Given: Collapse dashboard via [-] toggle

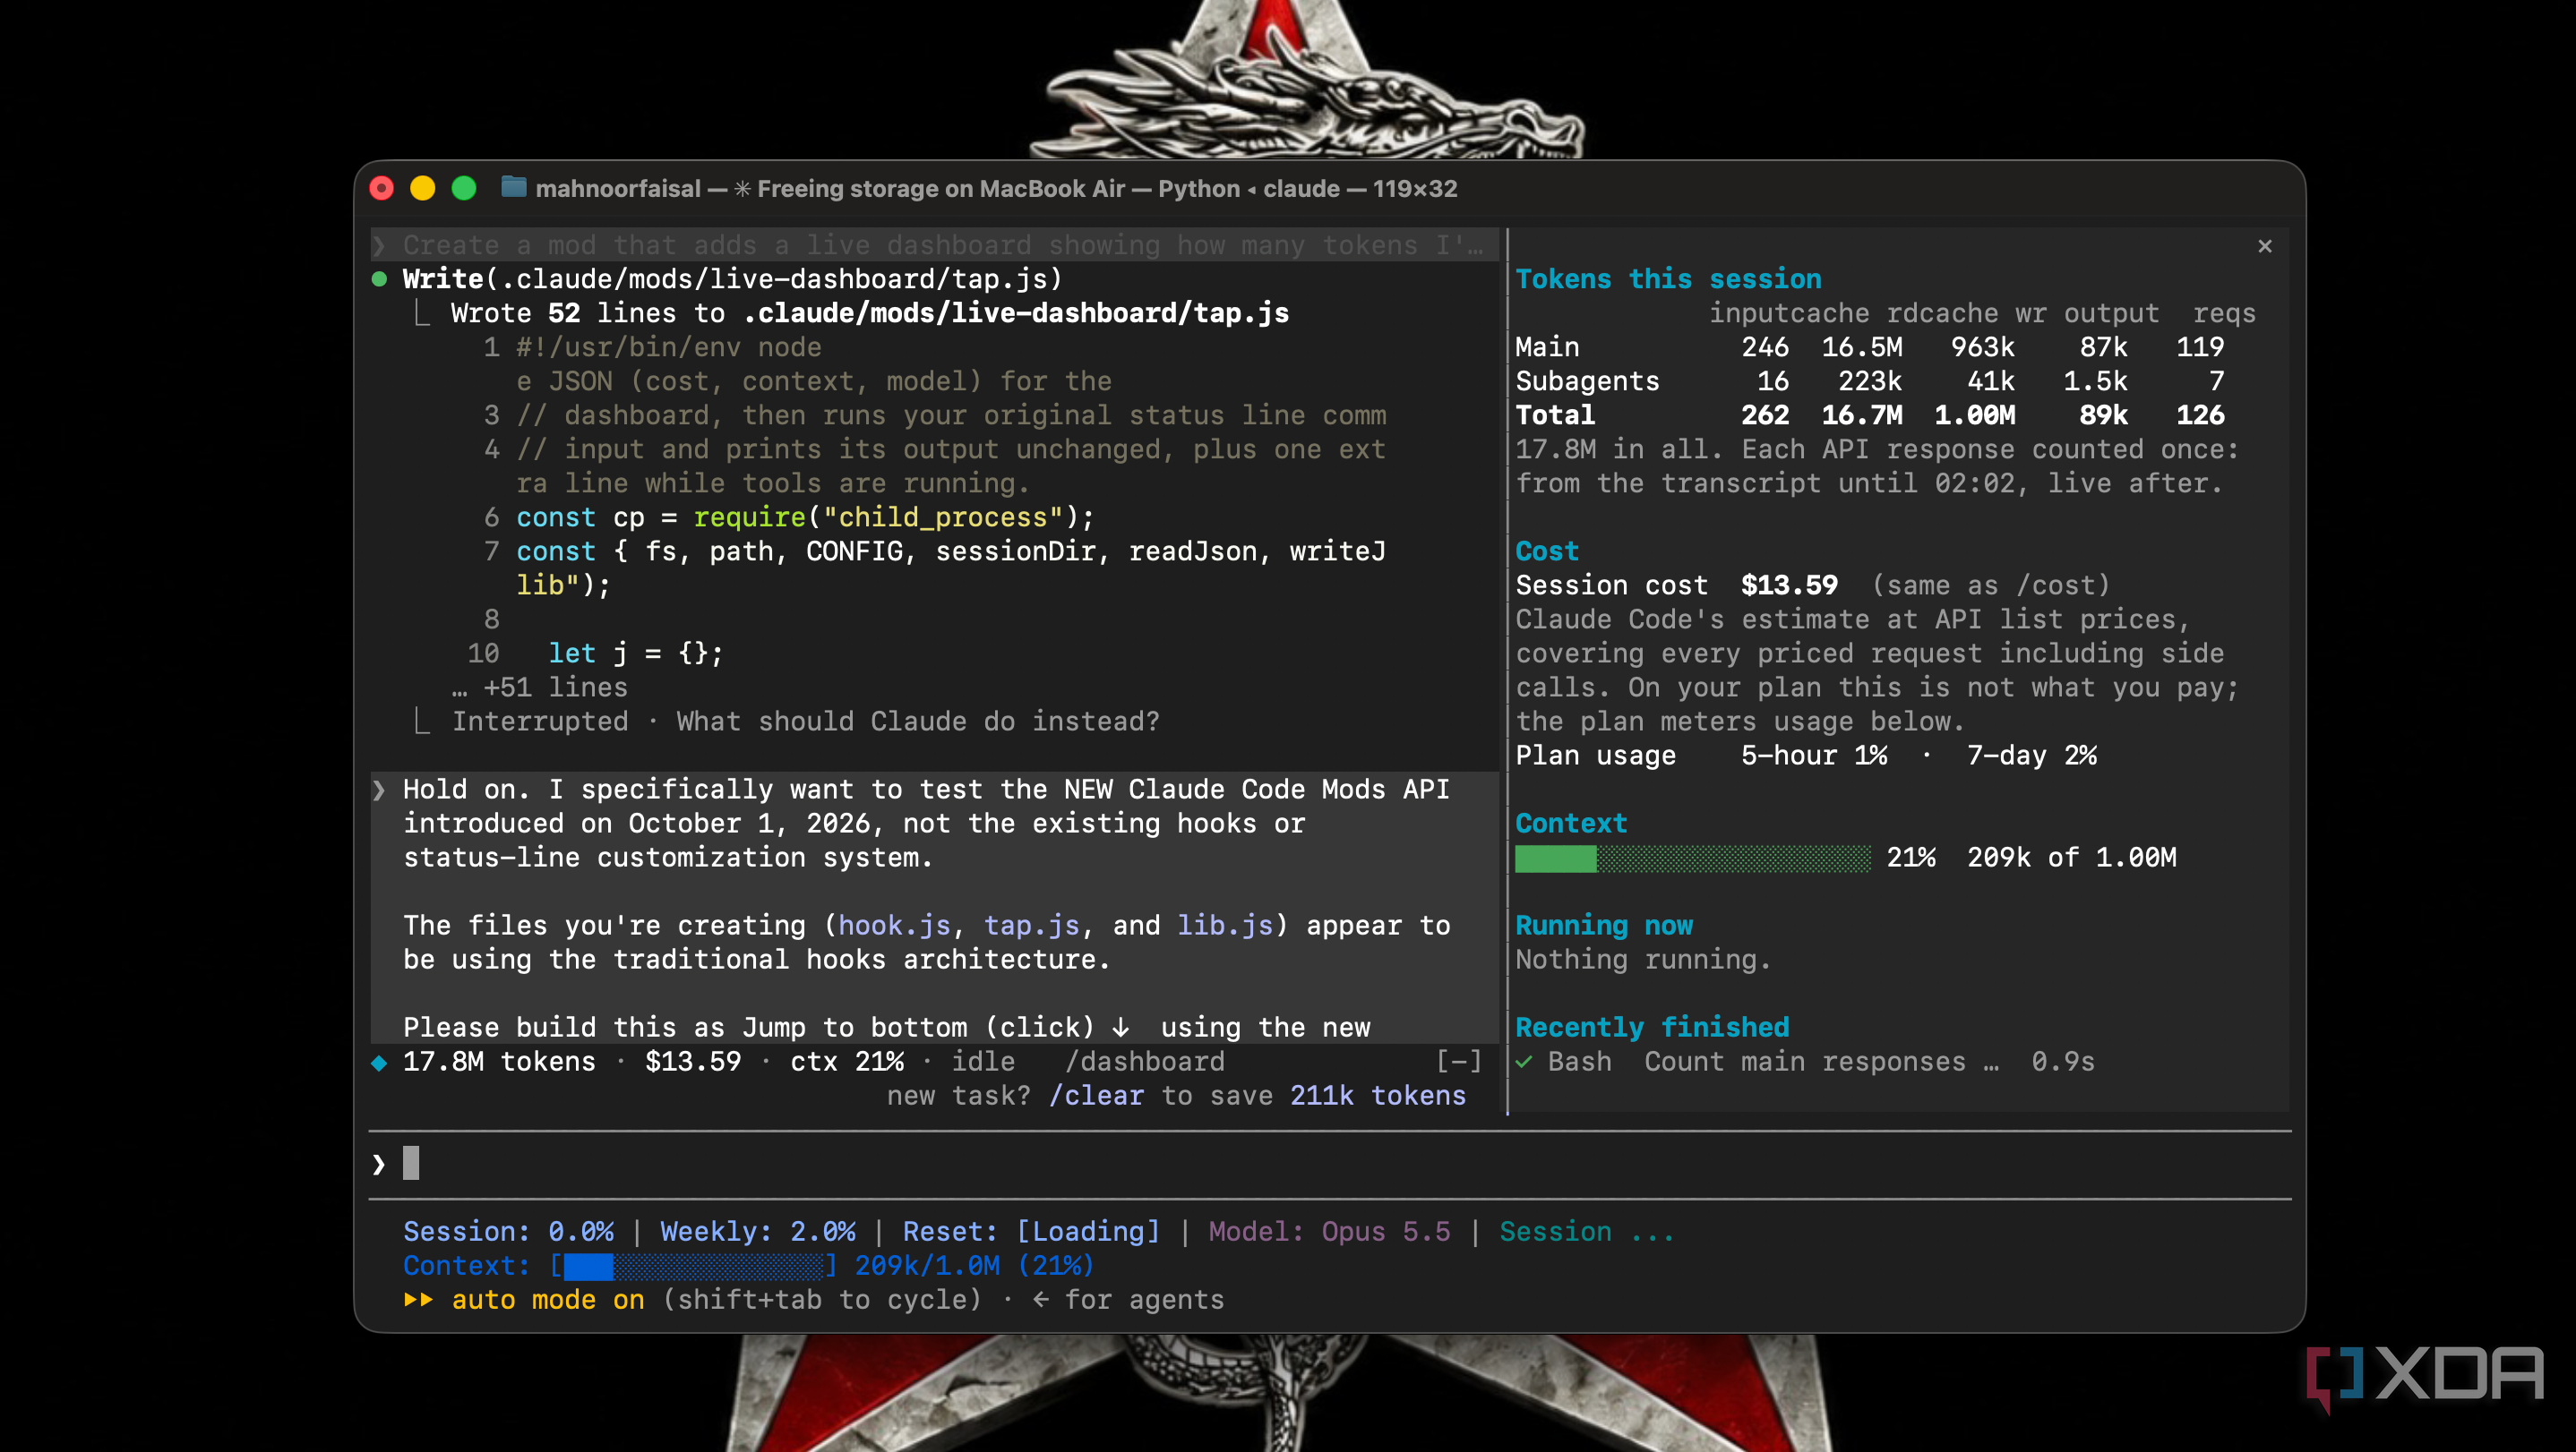Looking at the screenshot, I should pyautogui.click(x=1459, y=1060).
